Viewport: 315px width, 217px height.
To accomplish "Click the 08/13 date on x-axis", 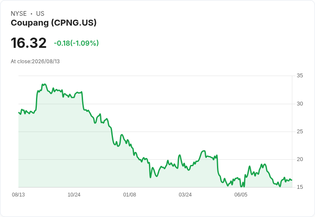I will (x=18, y=194).
